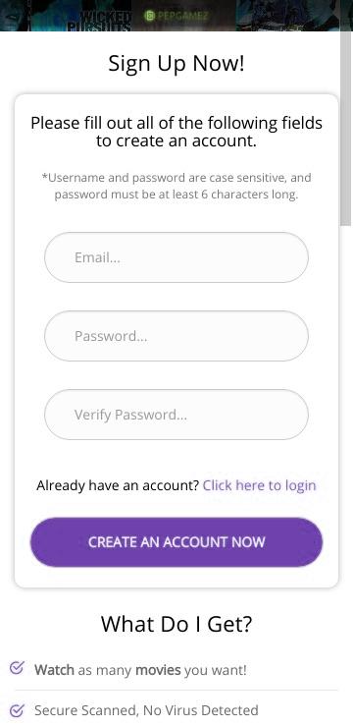Focus the Email input field
The image size is (353, 727).
pos(176,257)
